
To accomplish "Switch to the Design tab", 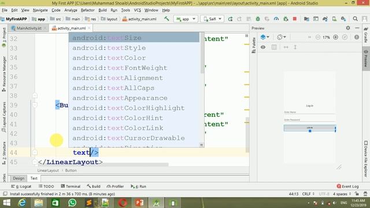I will pyautogui.click(x=18, y=179).
